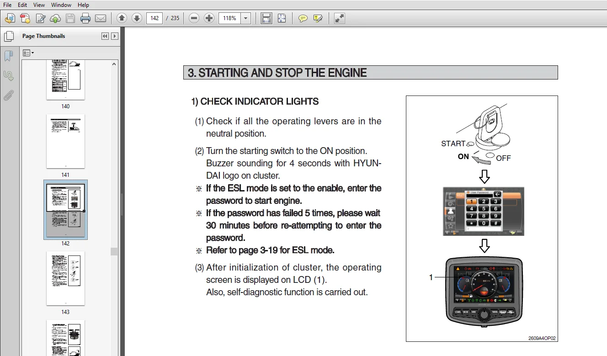Click the email envelope icon
The height and width of the screenshot is (356, 607).
click(x=101, y=18)
